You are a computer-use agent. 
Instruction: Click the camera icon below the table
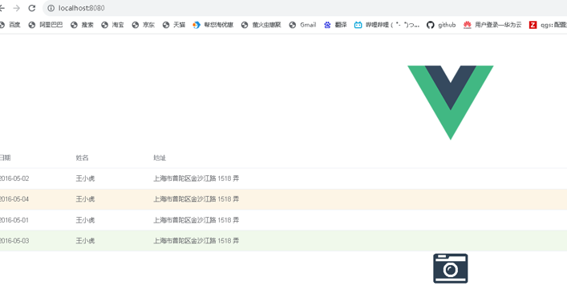click(x=451, y=268)
